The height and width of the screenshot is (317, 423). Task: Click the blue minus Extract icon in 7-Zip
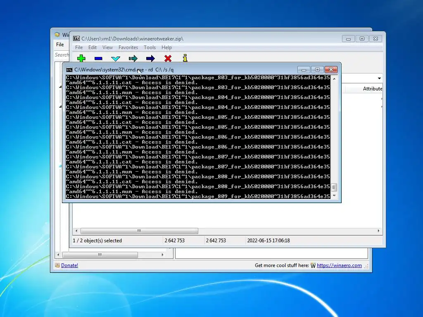[x=98, y=58]
